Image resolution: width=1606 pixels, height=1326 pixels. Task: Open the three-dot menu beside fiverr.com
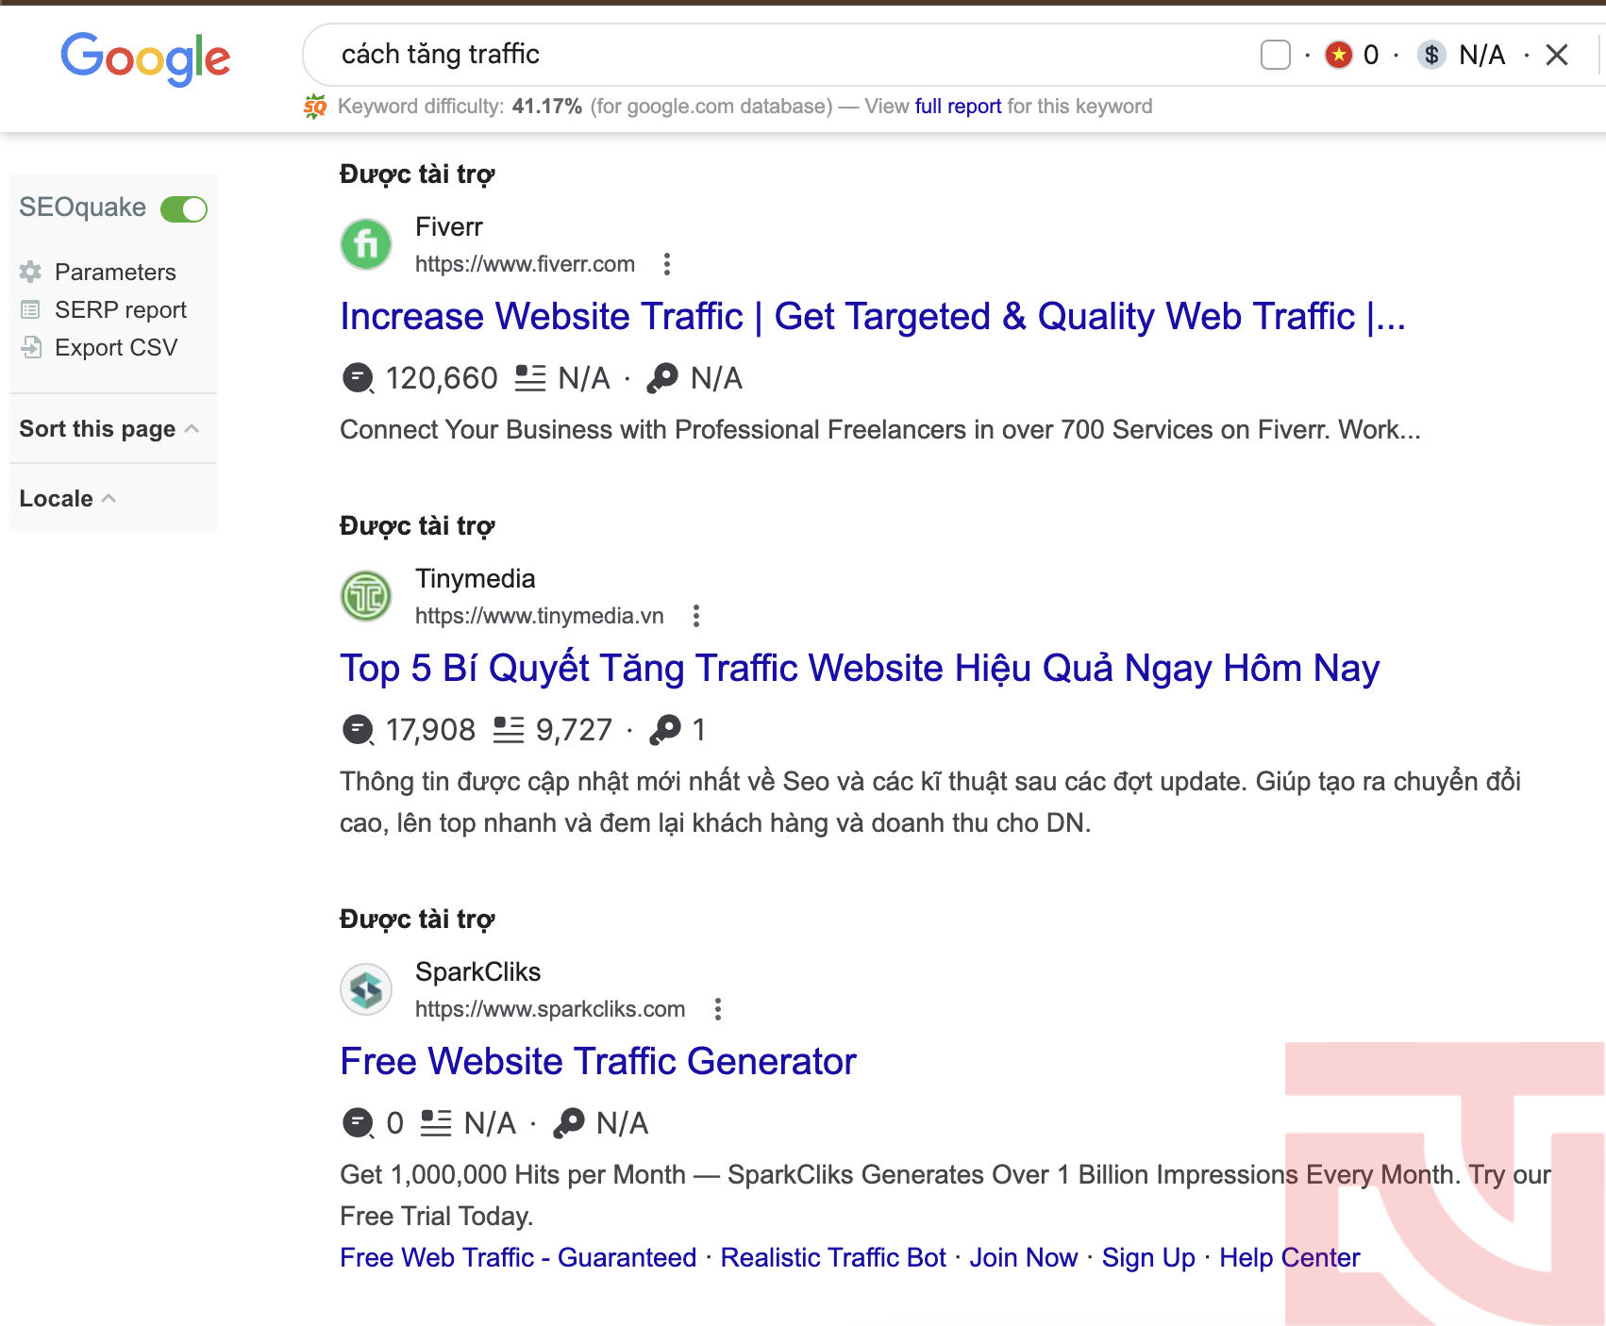(667, 264)
